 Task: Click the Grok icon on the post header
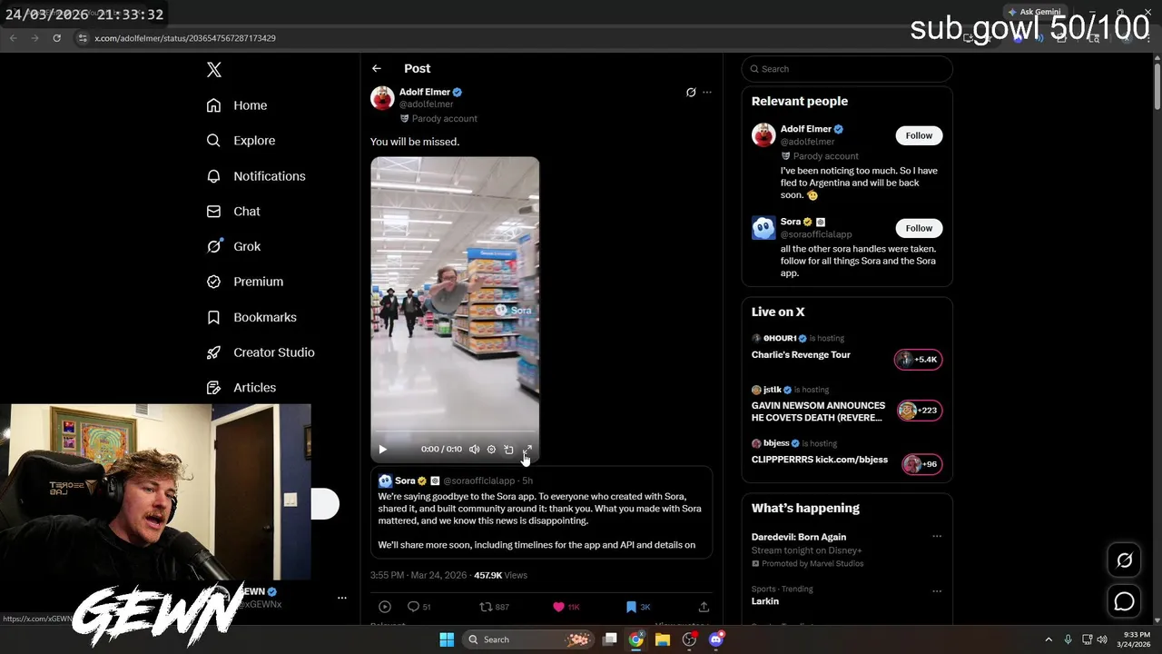pos(691,92)
